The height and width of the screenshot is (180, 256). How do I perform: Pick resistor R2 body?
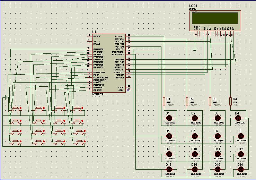pos(187,101)
